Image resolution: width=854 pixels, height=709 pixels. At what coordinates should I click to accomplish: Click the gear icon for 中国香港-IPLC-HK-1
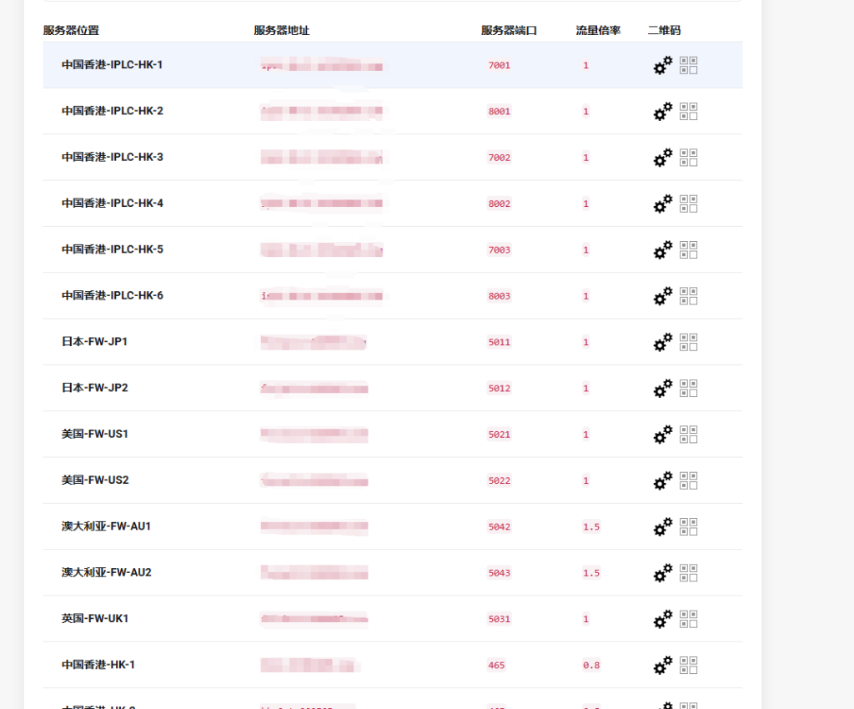[662, 65]
